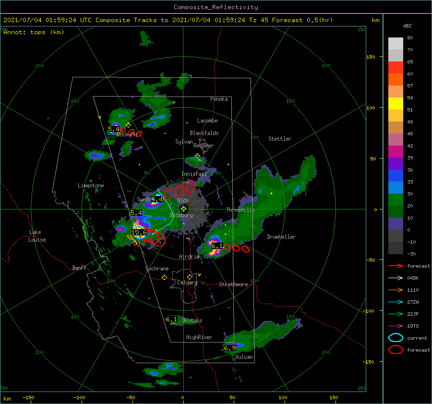Screen dimensions: 432x404
Task: Select the cyan current storm ellipse at 10.6
Action: pyautogui.click(x=139, y=232)
